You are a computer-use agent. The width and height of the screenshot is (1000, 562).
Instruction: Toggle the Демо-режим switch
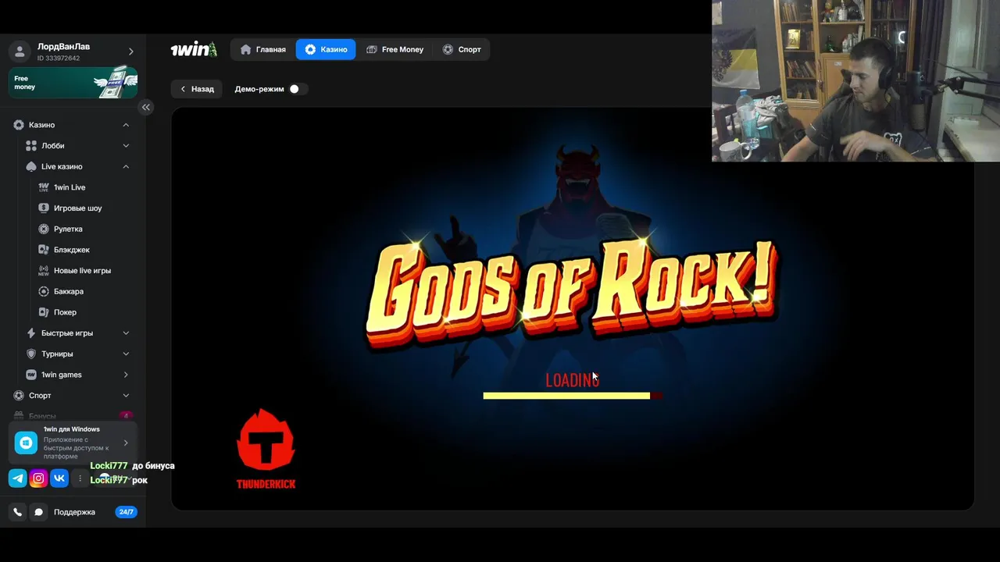298,89
